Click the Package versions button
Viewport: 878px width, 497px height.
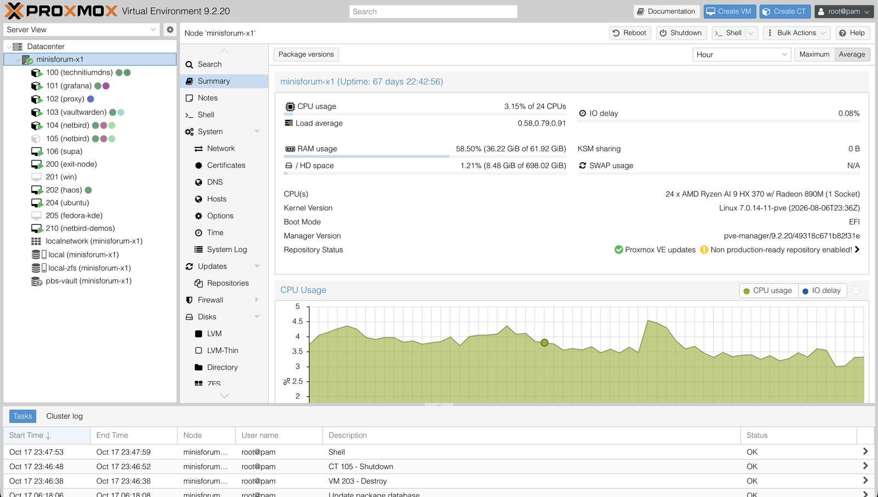306,54
